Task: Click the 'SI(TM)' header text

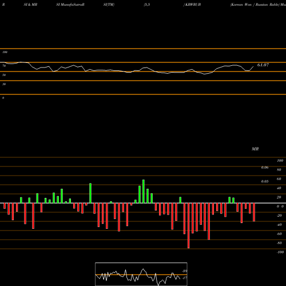Action: tap(109, 5)
